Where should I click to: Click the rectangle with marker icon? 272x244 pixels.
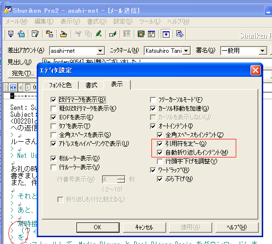[113, 34]
